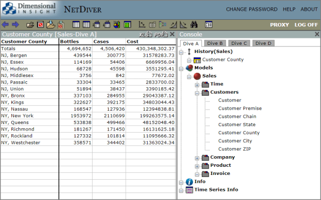Open the CHANGE PASSWORD link
The image size is (321, 200).
[251, 9]
